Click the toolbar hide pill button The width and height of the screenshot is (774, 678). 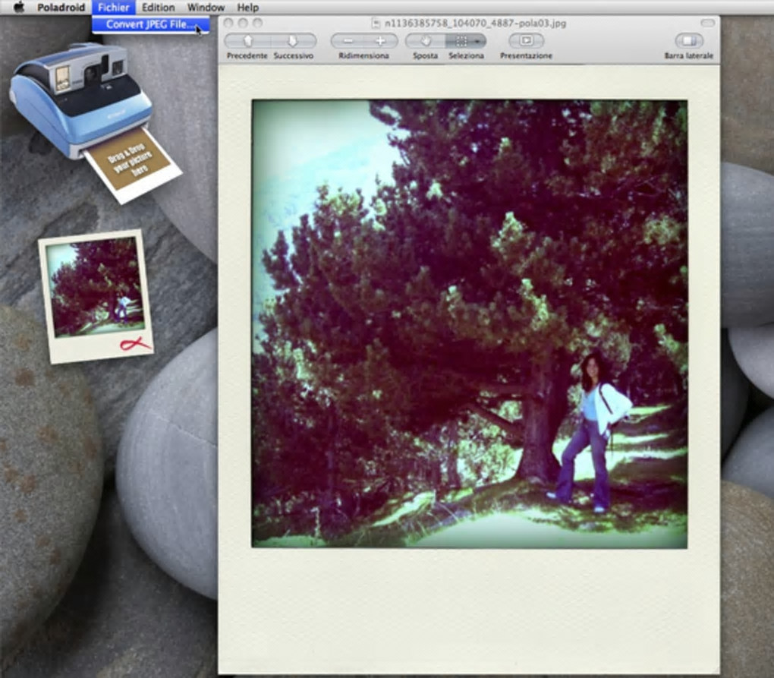pos(707,24)
